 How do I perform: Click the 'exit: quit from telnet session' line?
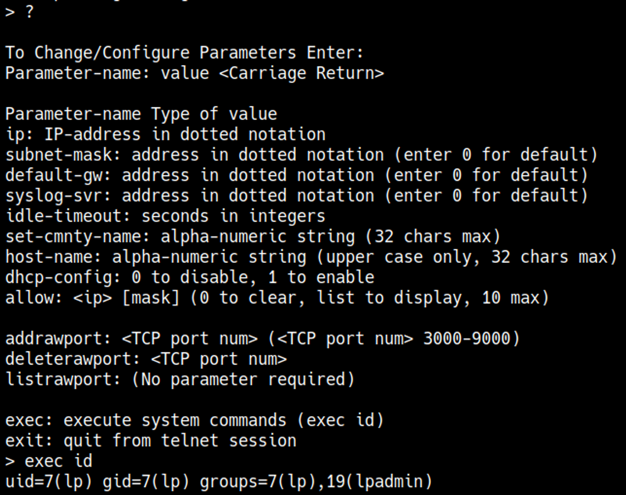point(151,441)
